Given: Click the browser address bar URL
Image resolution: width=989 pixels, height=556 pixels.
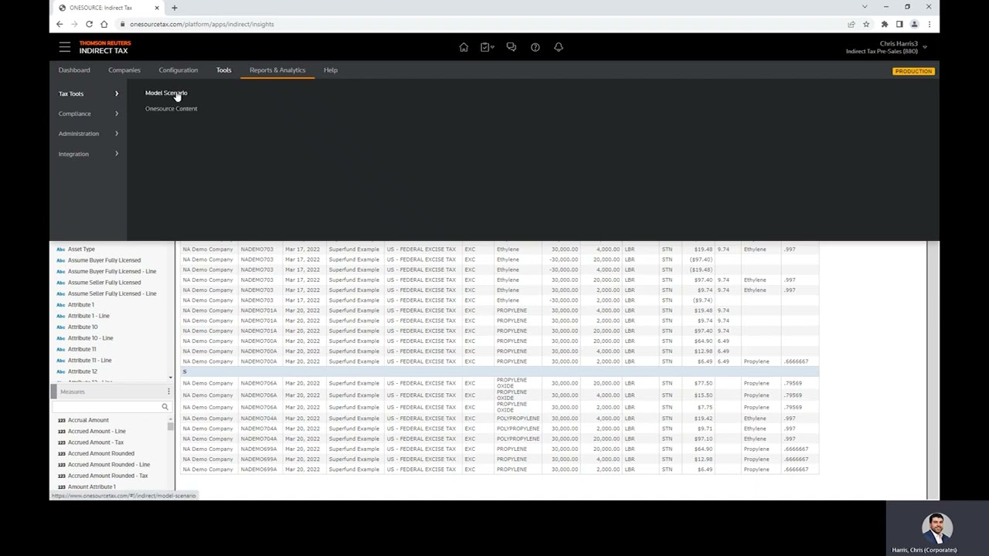Looking at the screenshot, I should 202,24.
